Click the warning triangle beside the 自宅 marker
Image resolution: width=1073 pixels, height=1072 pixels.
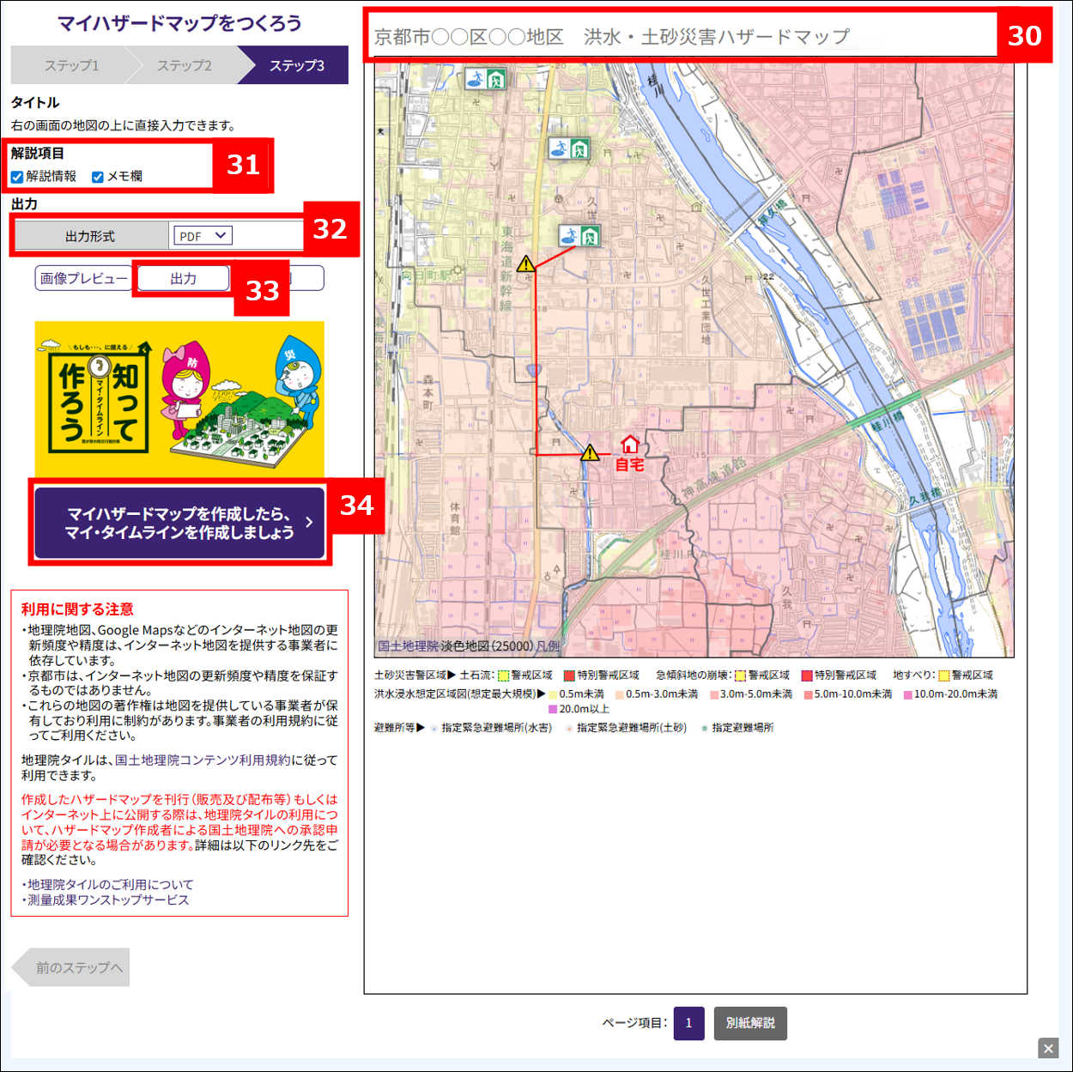(x=590, y=452)
